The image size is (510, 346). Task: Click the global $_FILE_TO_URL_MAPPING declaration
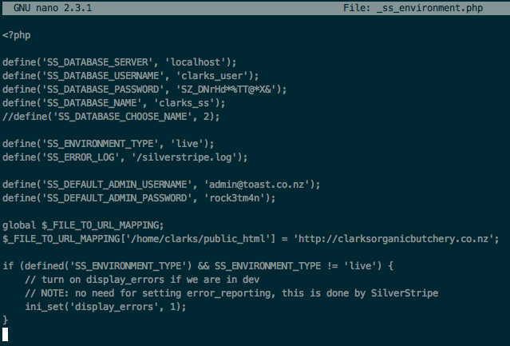(83, 225)
